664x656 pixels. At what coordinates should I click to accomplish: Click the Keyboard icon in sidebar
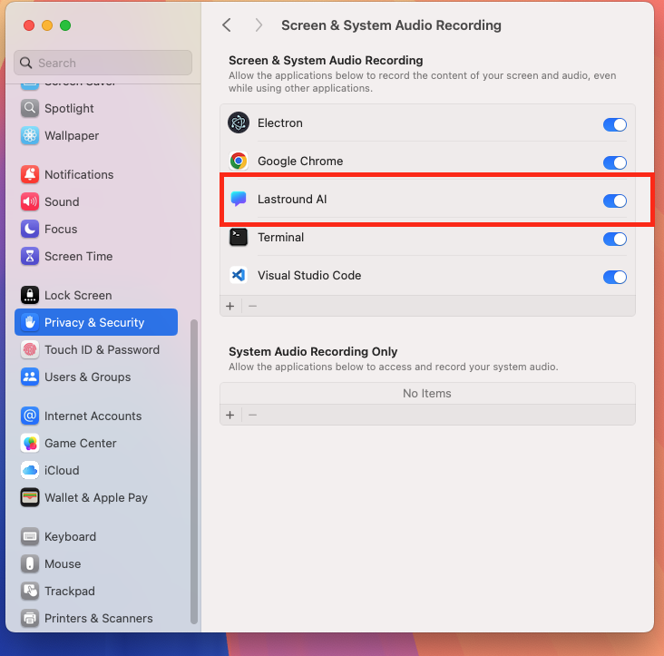[x=30, y=536]
